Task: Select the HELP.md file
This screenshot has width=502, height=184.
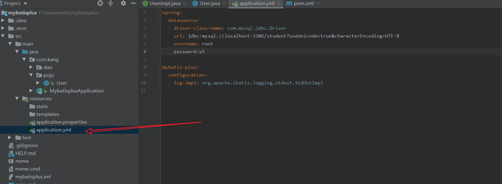Action: click(25, 153)
